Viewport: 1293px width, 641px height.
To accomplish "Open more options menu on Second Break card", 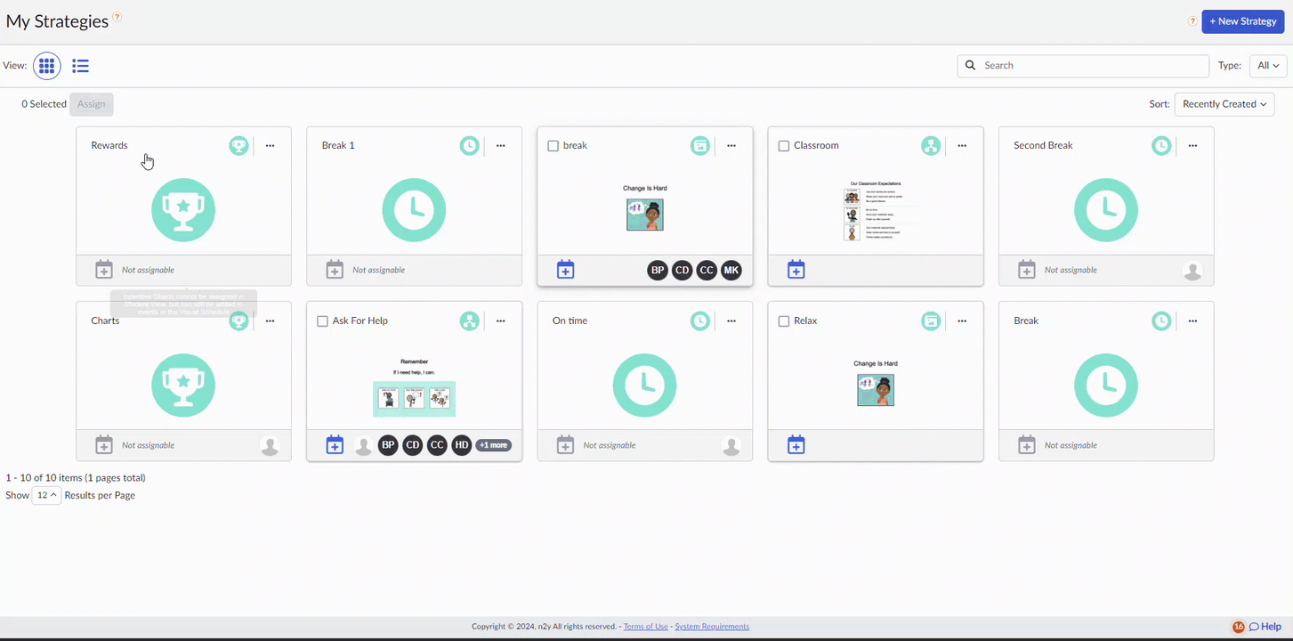I will point(1193,146).
